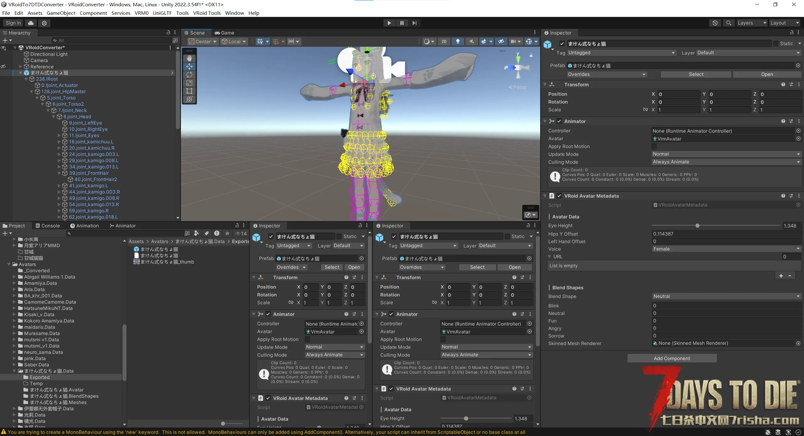Adjust Eye Height slider in third Inspector

(476, 418)
